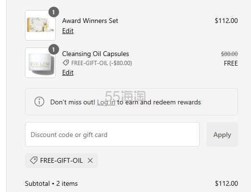Screen dimensions: 251x192
Task: Click the Subtotal 2 items label
Action: [x=51, y=183]
